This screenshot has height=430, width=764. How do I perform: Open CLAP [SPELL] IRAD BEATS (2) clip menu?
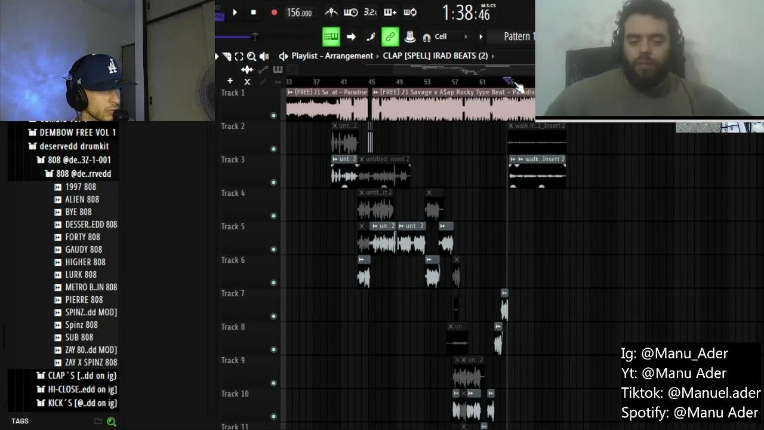coord(435,56)
